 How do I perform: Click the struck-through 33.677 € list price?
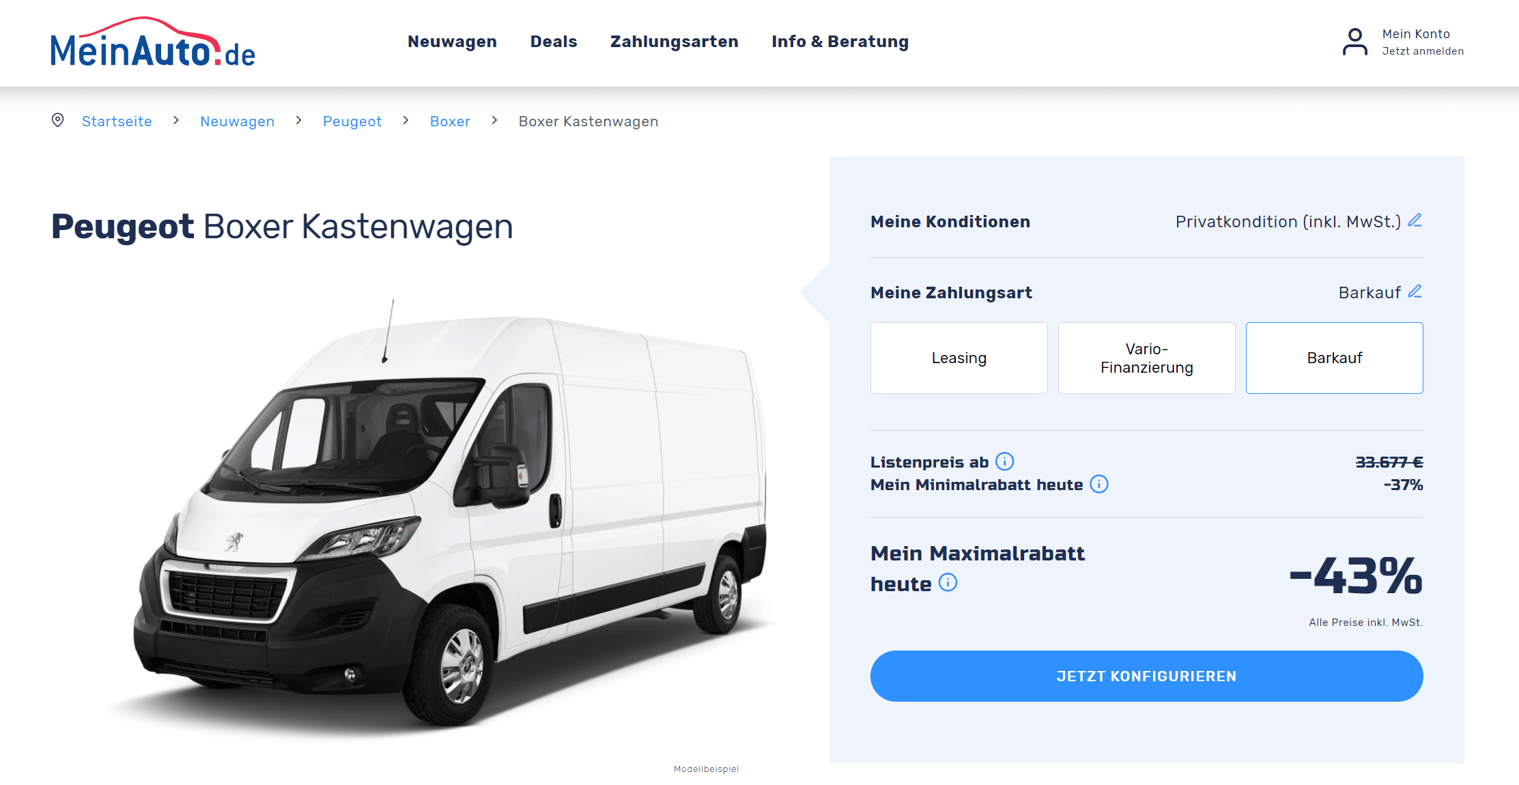[1389, 462]
